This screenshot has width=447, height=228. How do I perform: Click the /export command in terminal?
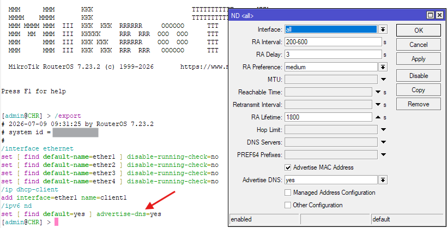tap(68, 116)
